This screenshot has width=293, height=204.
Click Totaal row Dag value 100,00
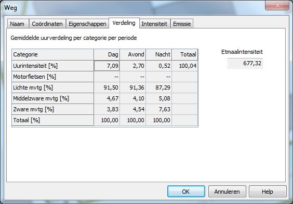click(x=106, y=120)
